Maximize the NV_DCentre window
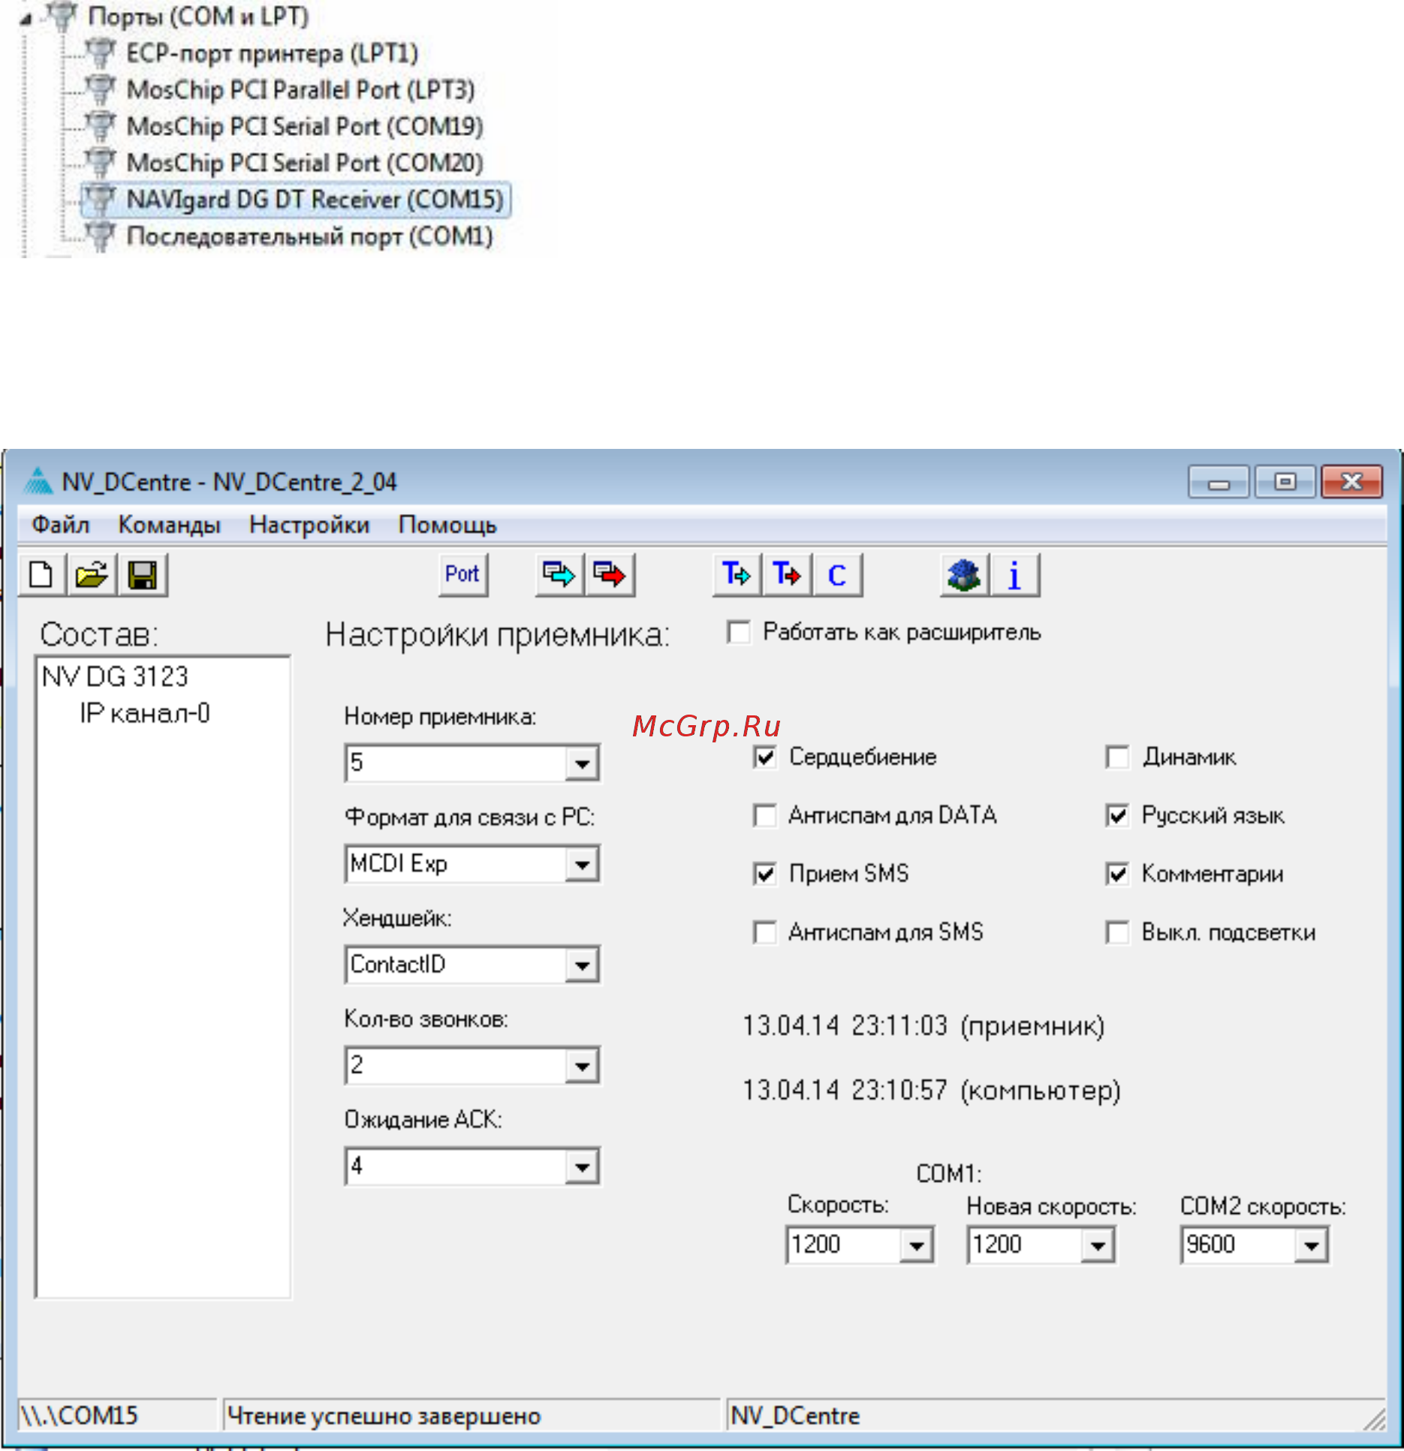Screen dimensions: 1404x1451 (x=1285, y=481)
